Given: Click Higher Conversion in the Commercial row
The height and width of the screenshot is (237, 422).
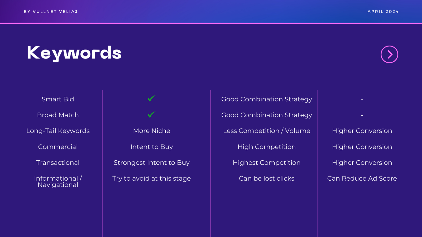Looking at the screenshot, I should [362, 147].
